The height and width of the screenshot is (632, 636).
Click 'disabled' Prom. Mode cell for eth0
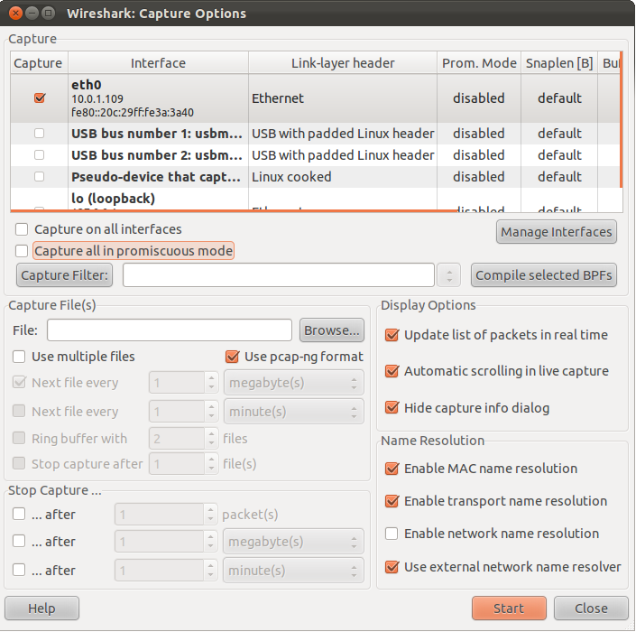479,98
